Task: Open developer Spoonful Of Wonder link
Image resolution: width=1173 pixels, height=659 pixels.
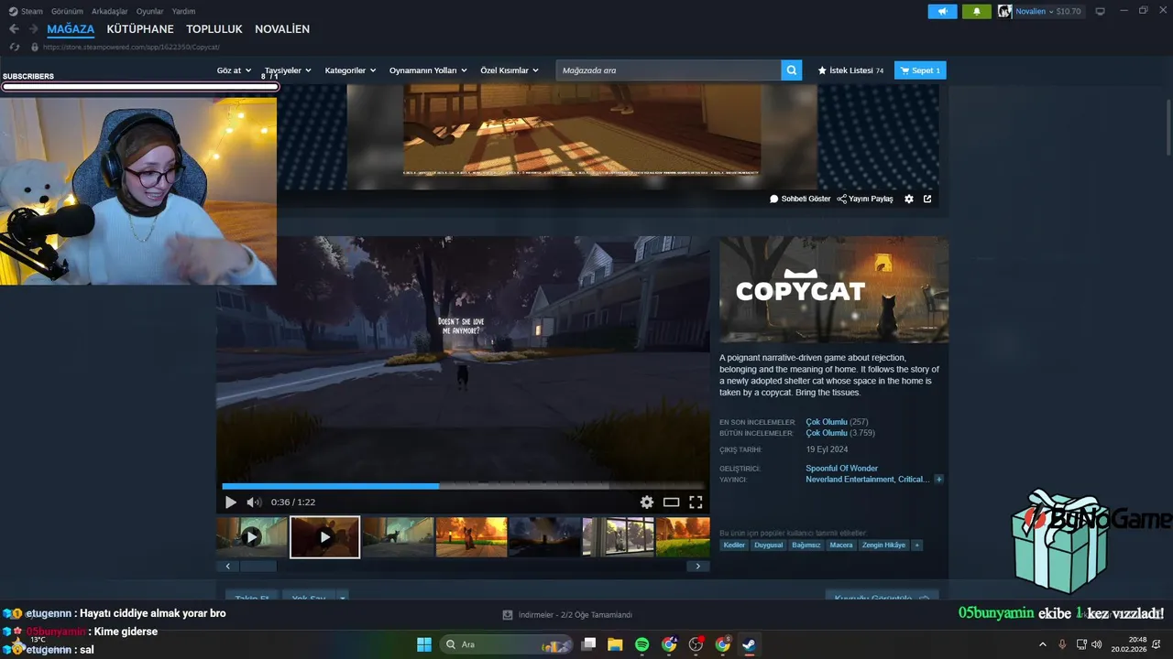Action: 841,468
